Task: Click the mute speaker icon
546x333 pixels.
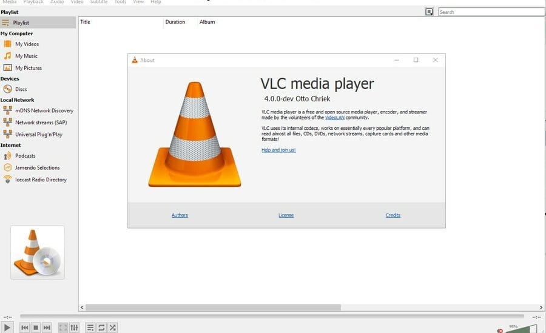Action: coord(500,331)
